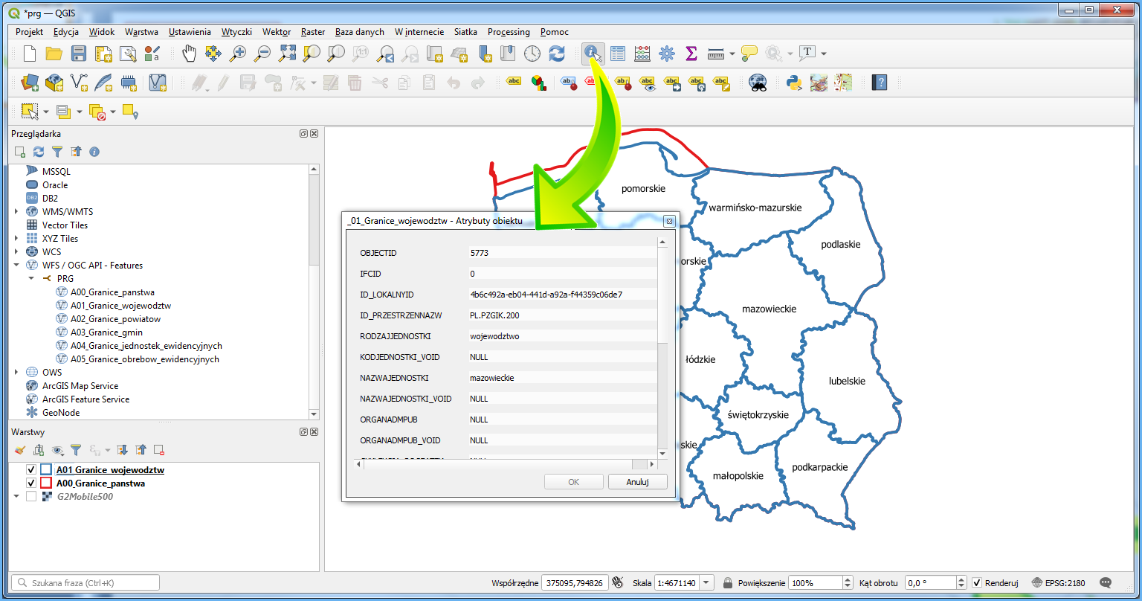1142x601 pixels.
Task: Enable the G2Mobile500 layer checkbox
Action: [x=30, y=497]
